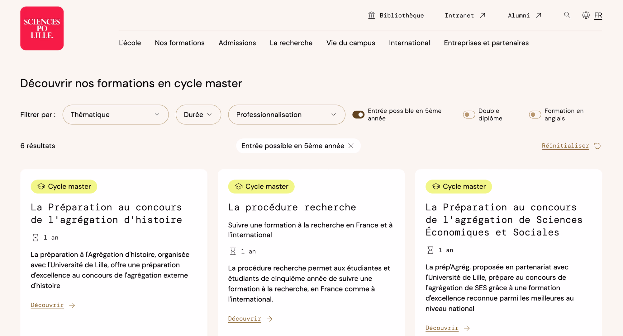Click Découvrir in the Sciences Économiques et Sociales card
This screenshot has height=336, width=623.
[x=442, y=328]
